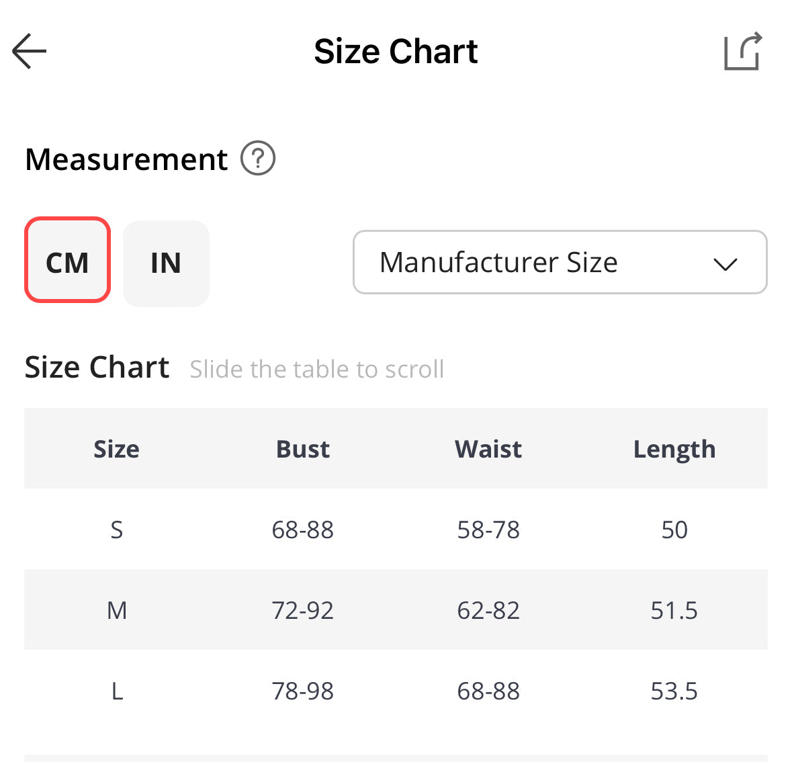Click length value 53.5

tap(674, 691)
